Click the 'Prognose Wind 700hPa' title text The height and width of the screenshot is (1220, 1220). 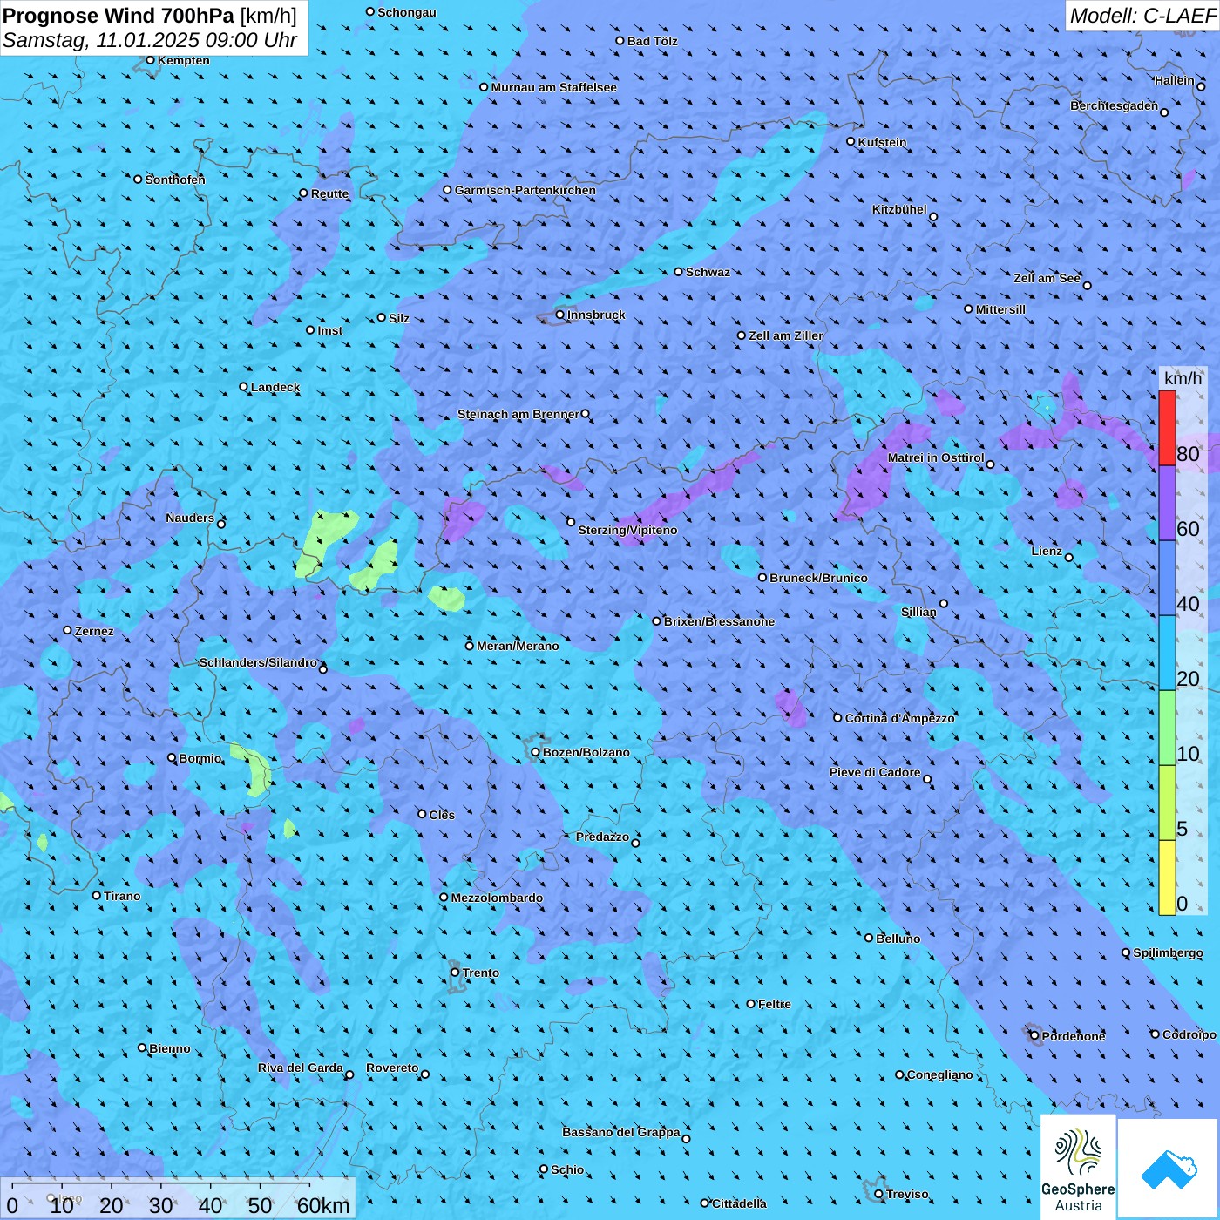tap(119, 16)
